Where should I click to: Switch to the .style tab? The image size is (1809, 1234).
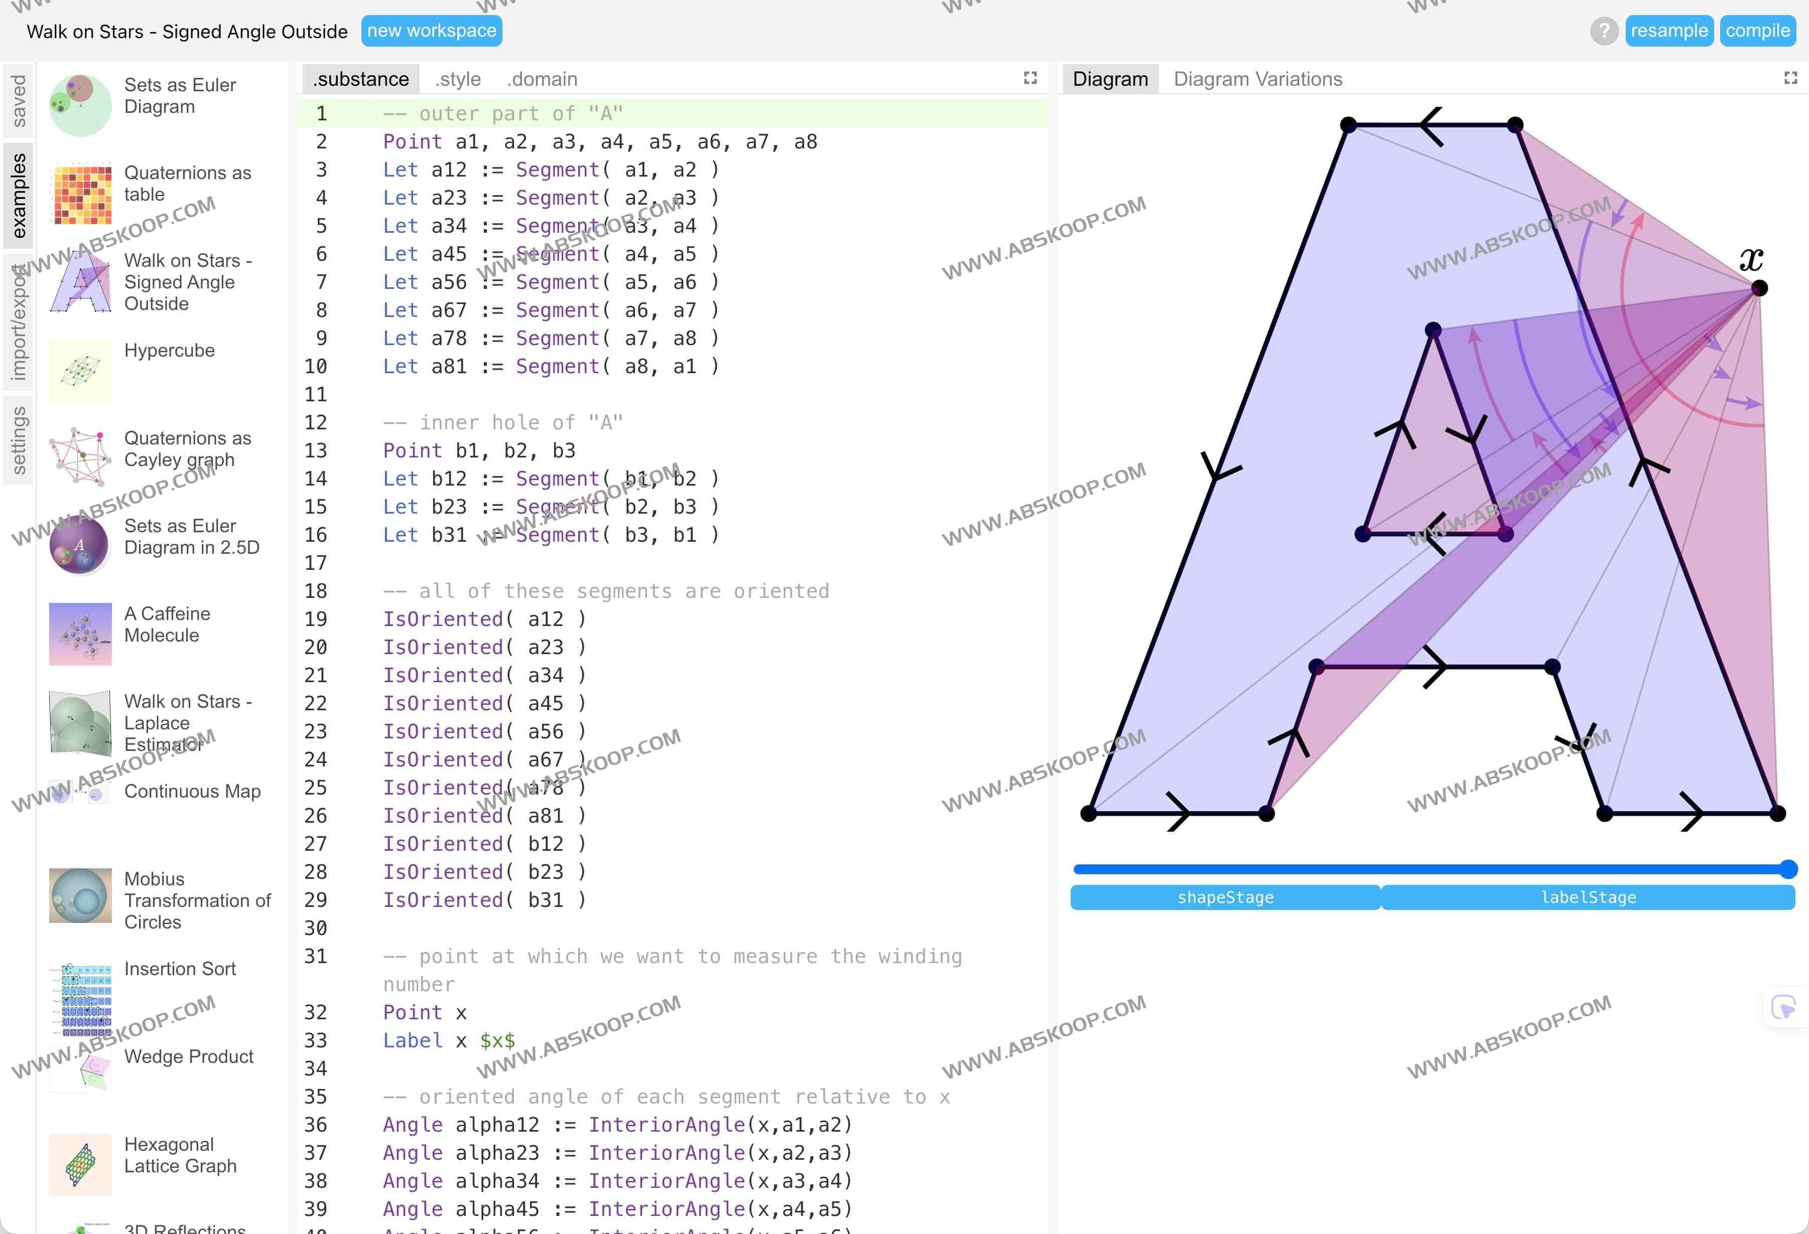(x=458, y=79)
